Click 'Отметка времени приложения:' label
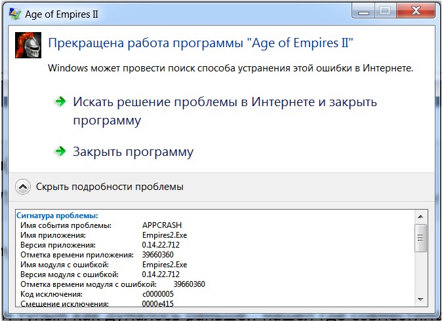The width and height of the screenshot is (444, 321). click(x=77, y=255)
